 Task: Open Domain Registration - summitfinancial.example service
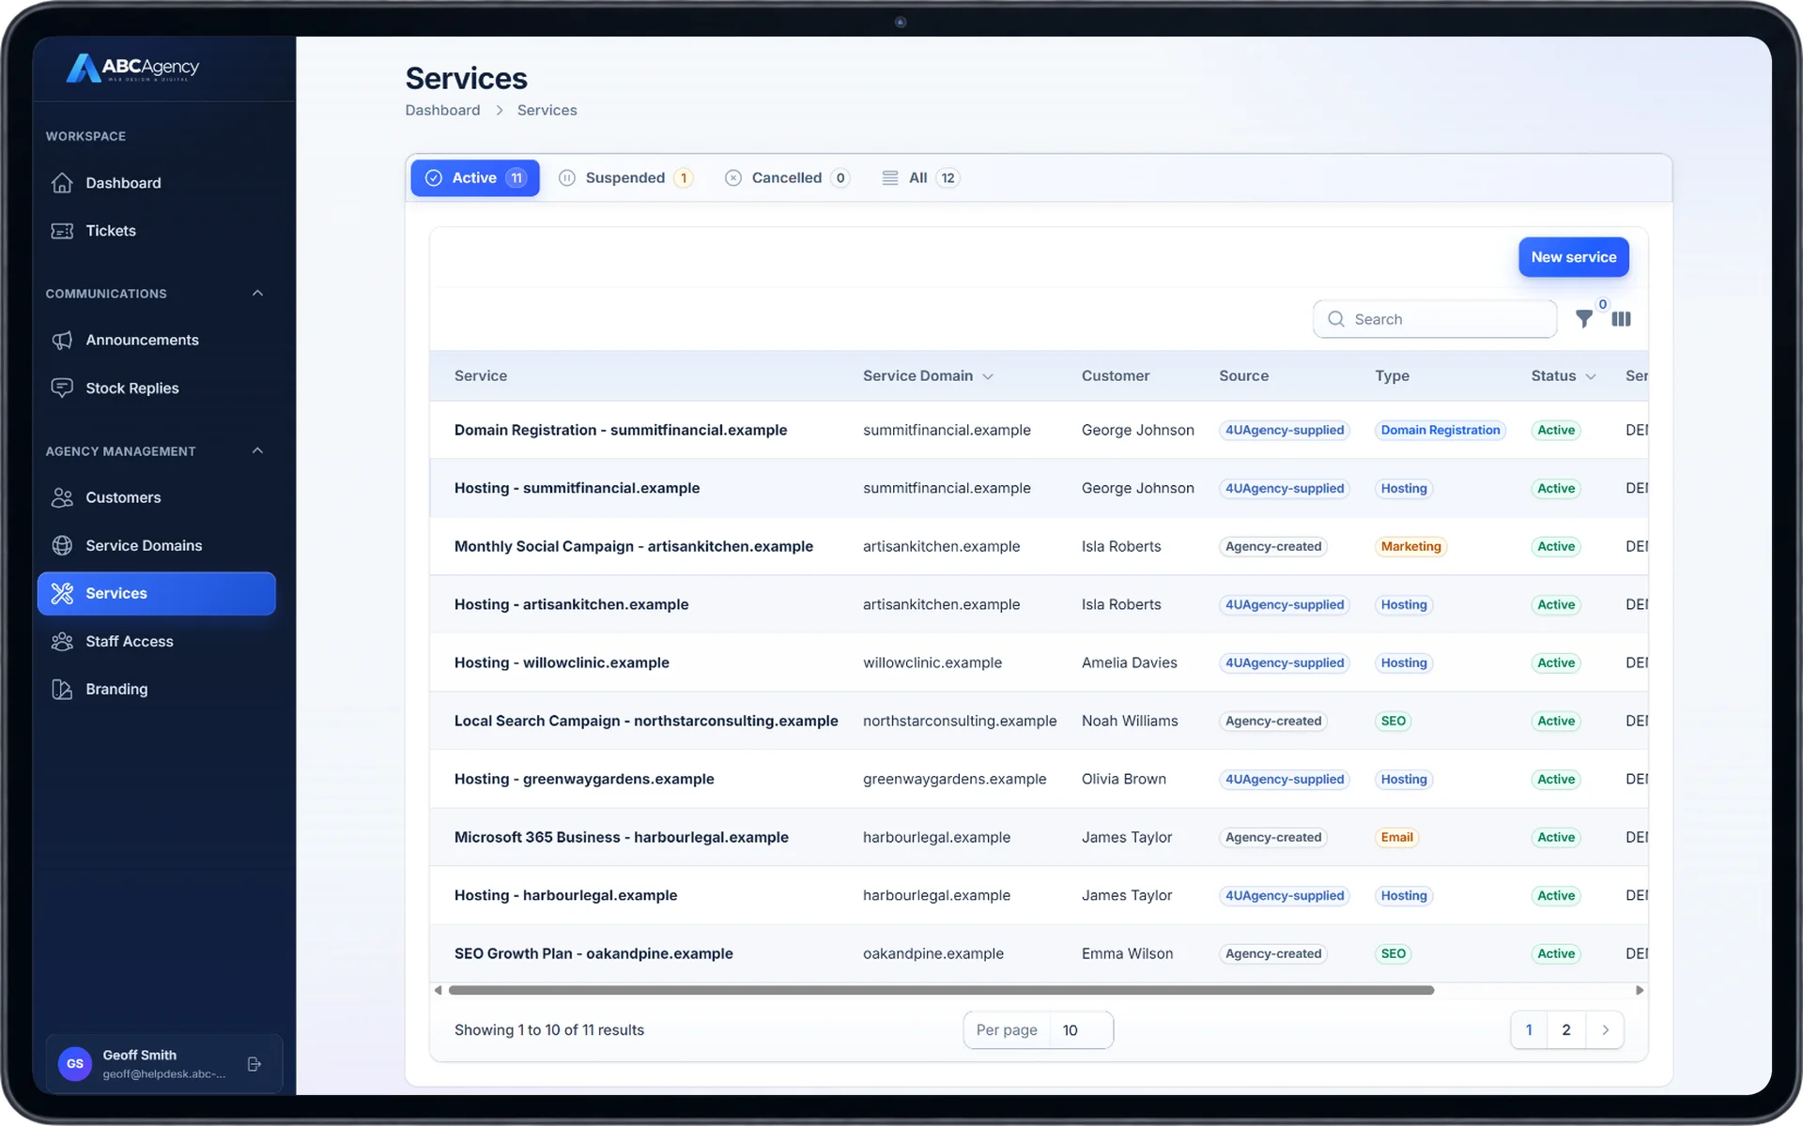tap(621, 430)
